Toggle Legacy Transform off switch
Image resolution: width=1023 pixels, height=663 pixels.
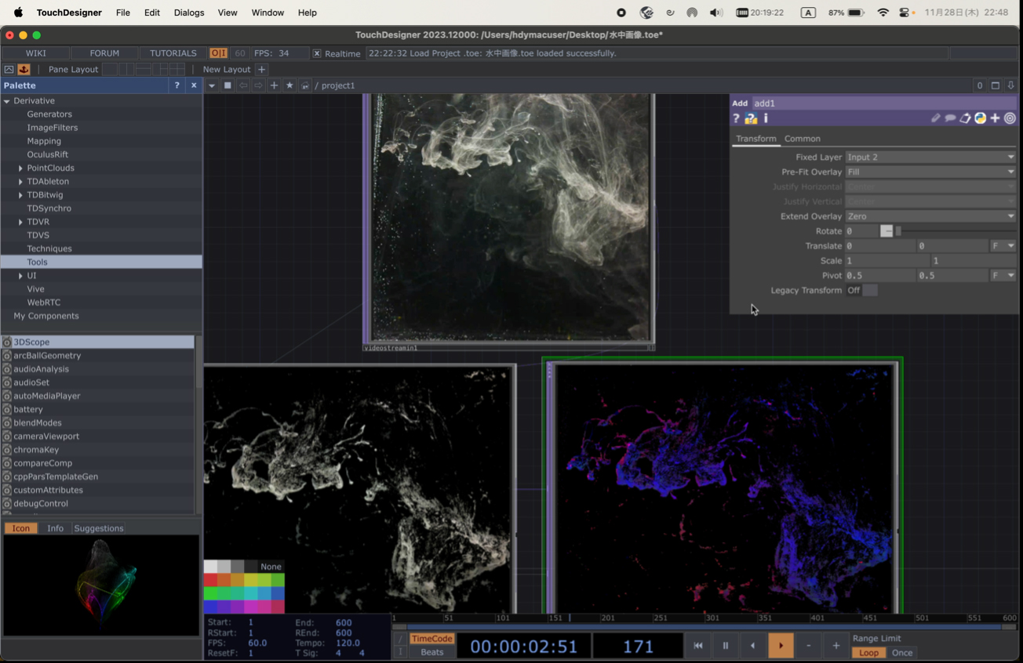pos(869,290)
